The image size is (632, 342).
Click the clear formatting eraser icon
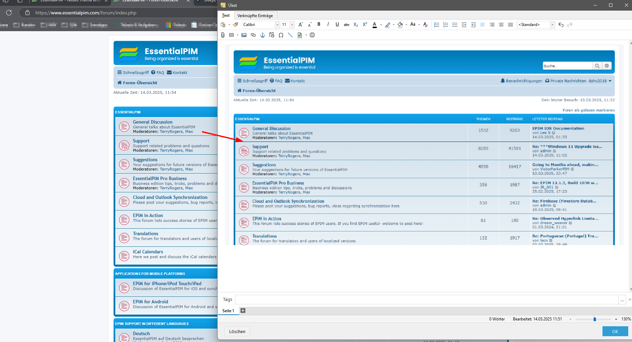[425, 25]
